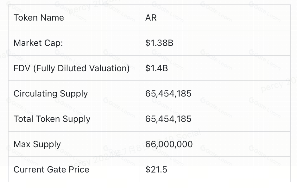Select the Circulating Supply value 65,454,185
Image resolution: width=297 pixels, height=188 pixels.
(x=168, y=94)
